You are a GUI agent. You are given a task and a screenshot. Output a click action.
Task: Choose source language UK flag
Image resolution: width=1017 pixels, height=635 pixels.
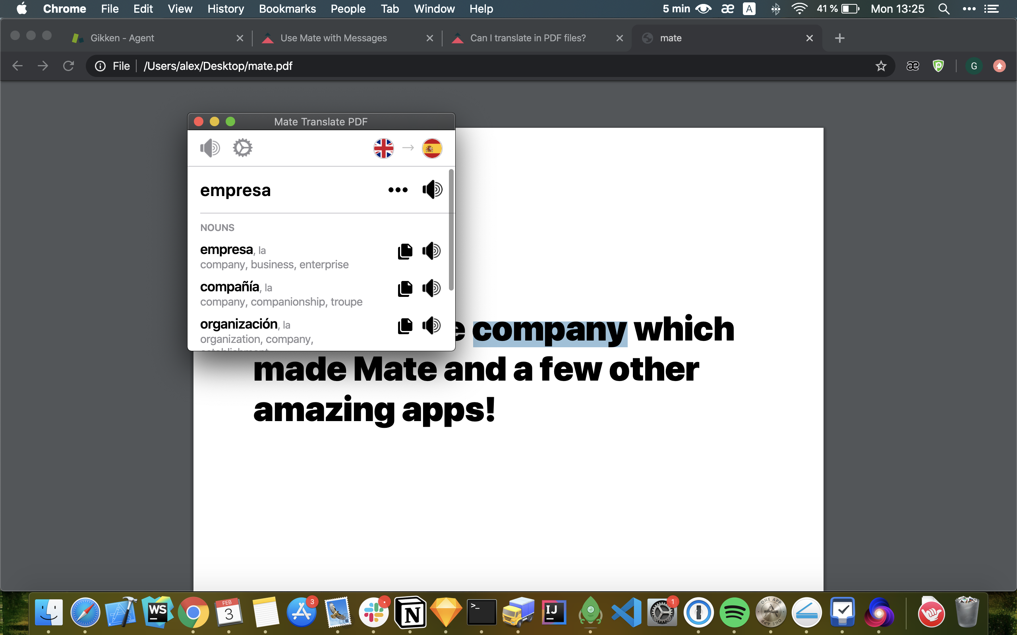pos(383,148)
